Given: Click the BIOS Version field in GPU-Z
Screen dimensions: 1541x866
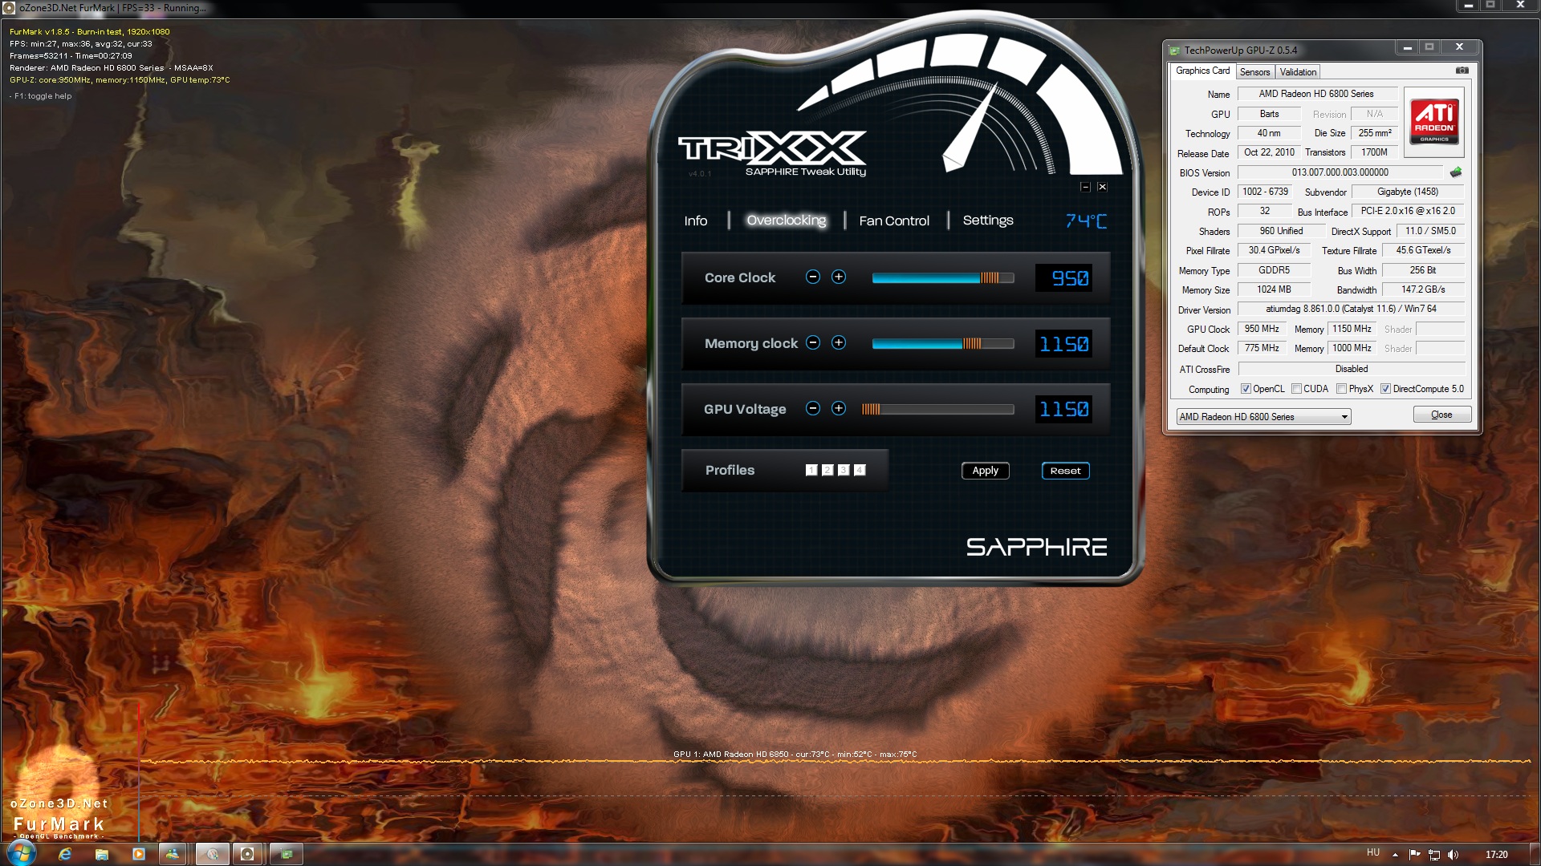Looking at the screenshot, I should [x=1340, y=172].
